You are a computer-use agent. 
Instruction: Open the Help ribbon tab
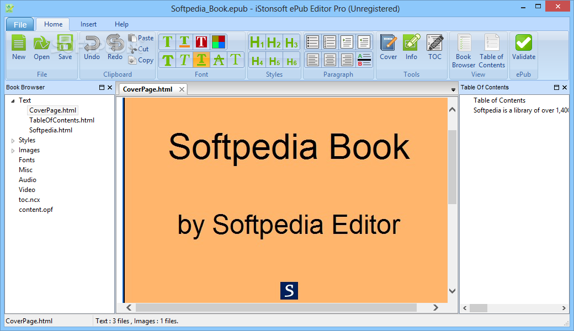[121, 24]
